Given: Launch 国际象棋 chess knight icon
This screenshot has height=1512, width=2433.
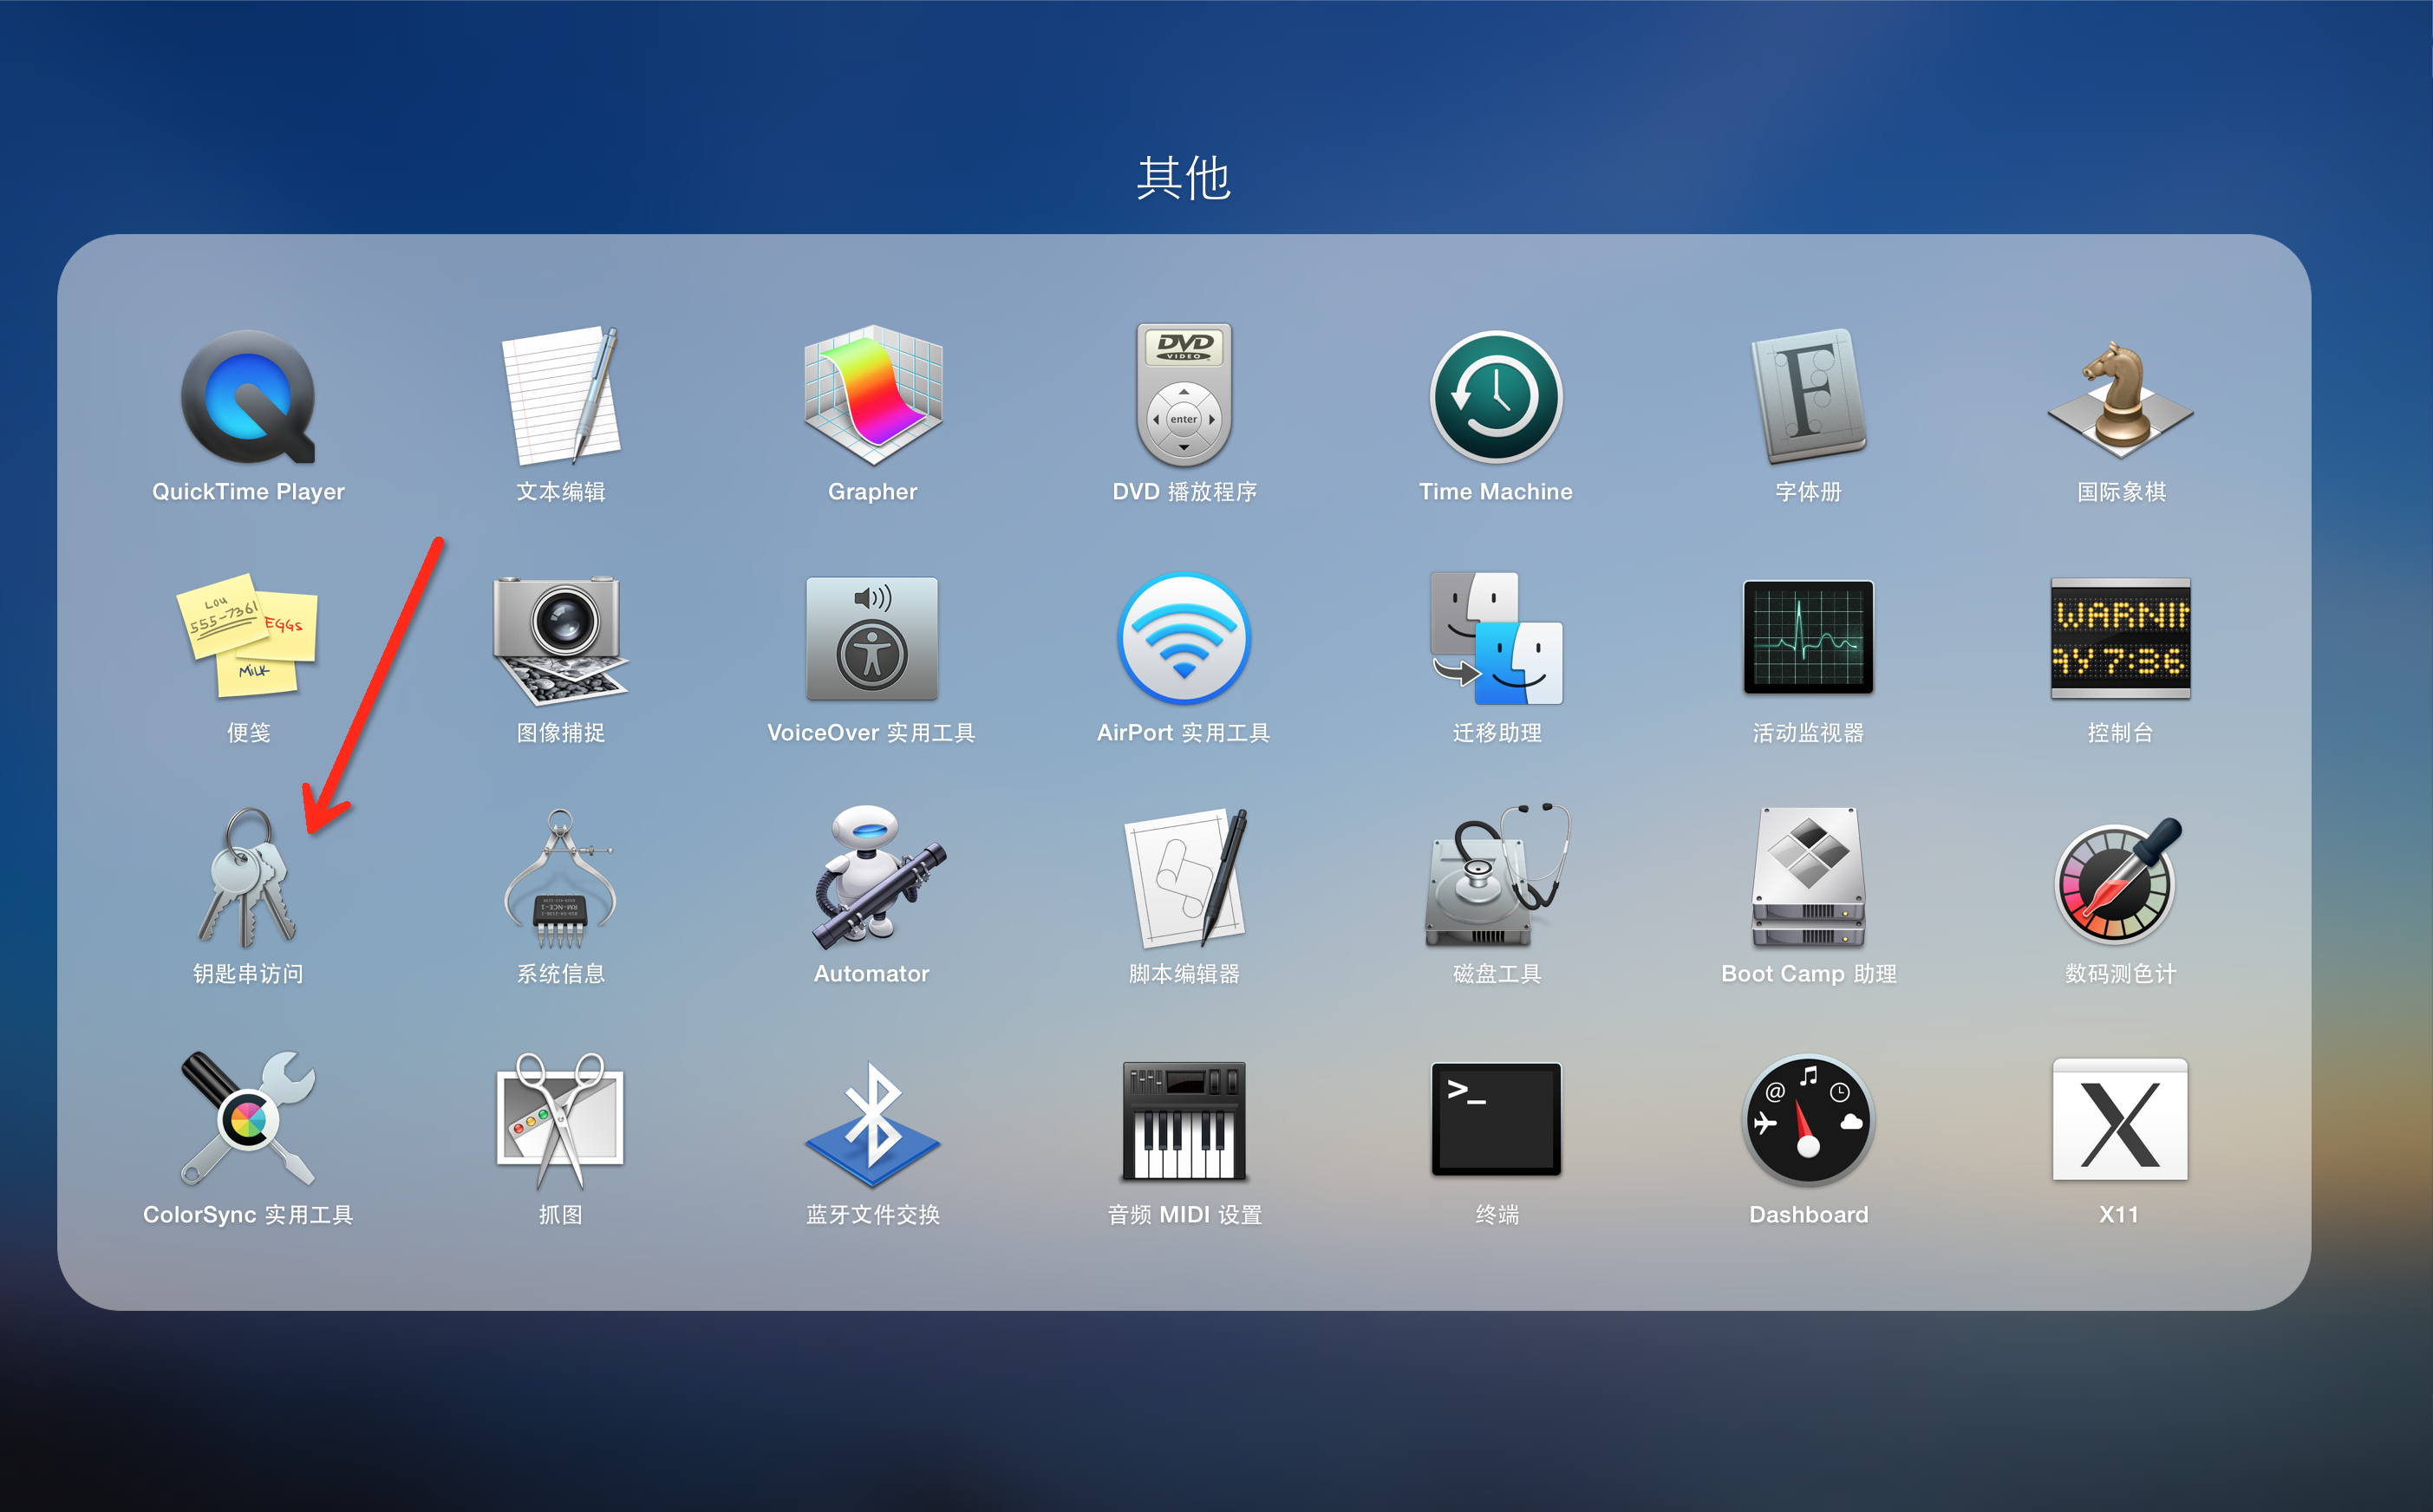Looking at the screenshot, I should 2120,400.
